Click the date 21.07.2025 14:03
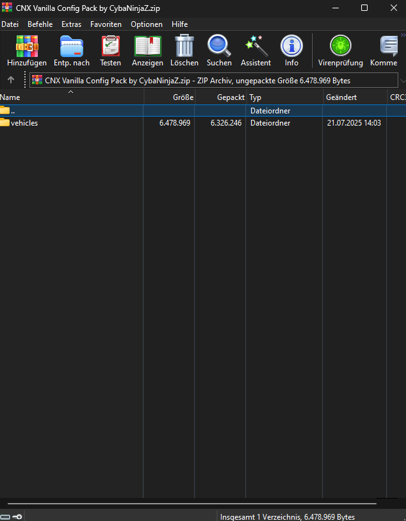Screen dimensions: 406x521 point(354,123)
